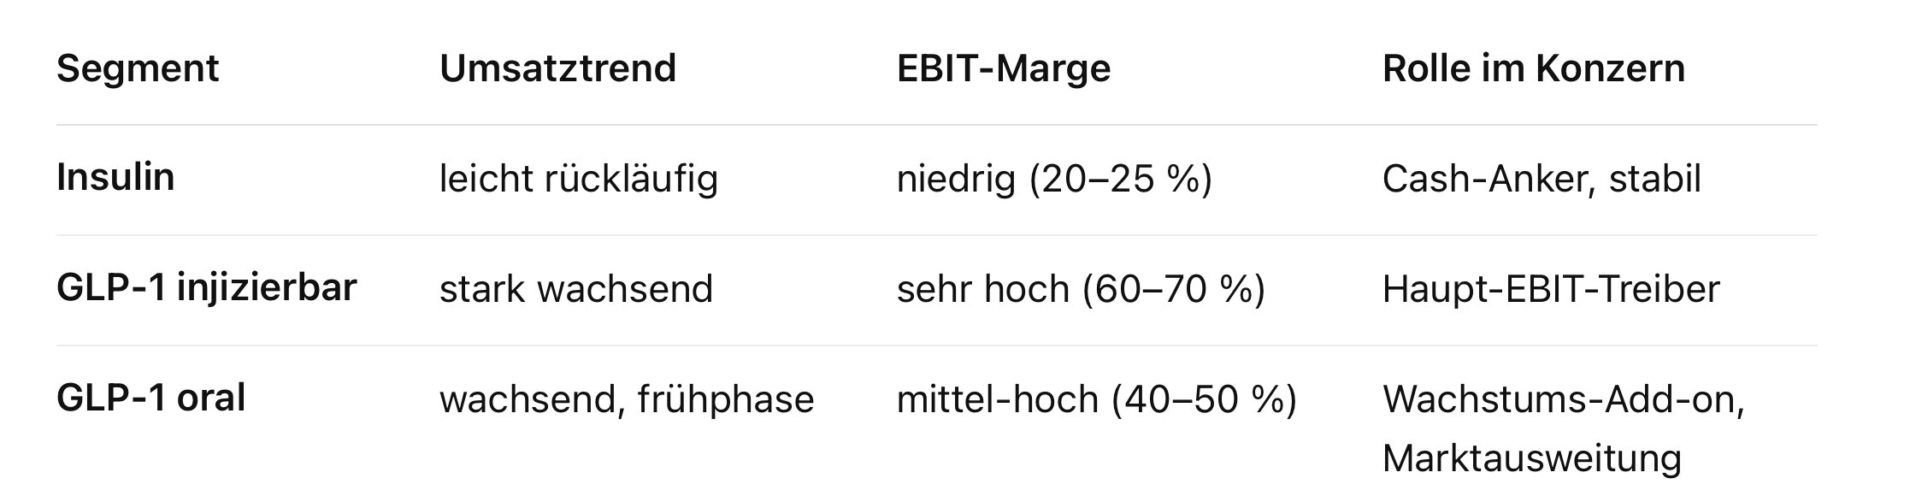This screenshot has width=1910, height=496.
Task: Select the 'stark wachsend' cell
Action: coord(575,290)
